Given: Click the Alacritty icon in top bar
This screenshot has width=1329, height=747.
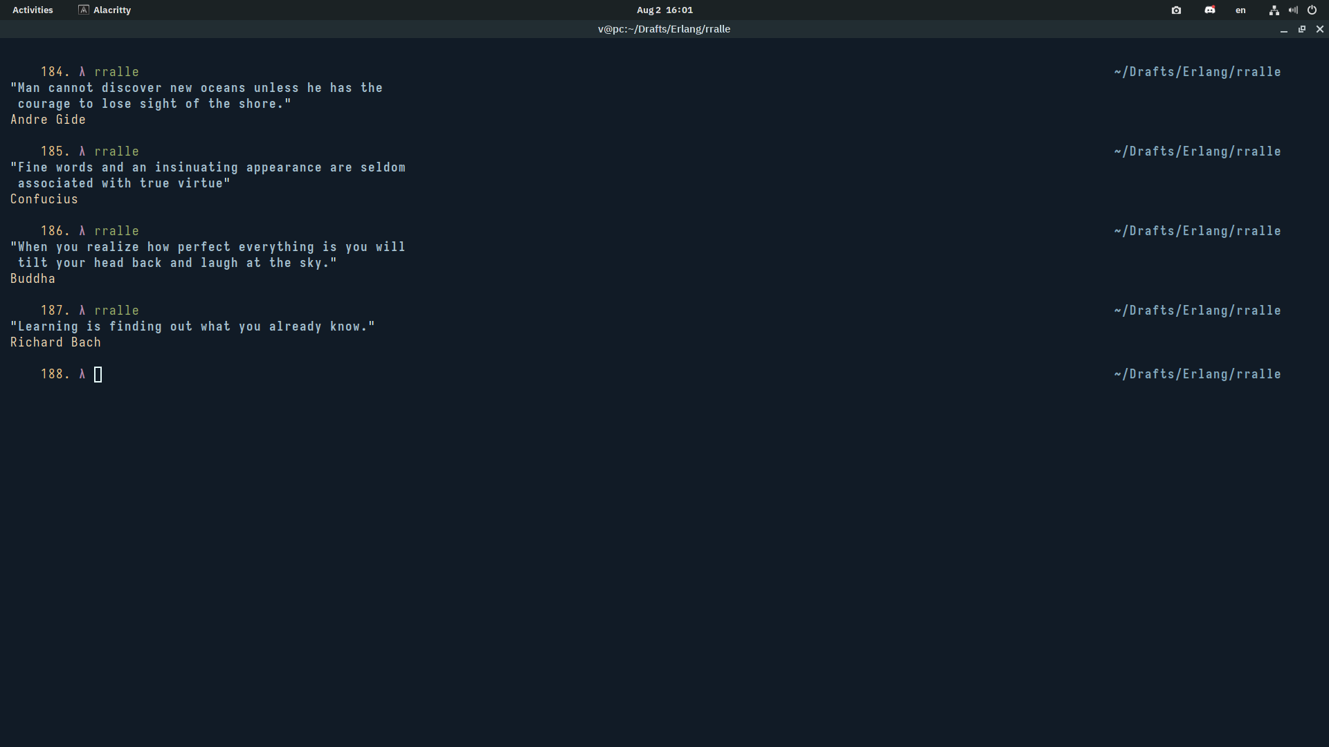Looking at the screenshot, I should 84,10.
